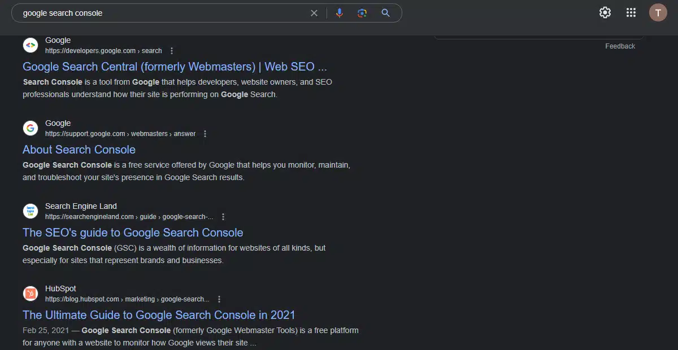Open the account profile avatar
Image resolution: width=678 pixels, height=350 pixels.
658,12
